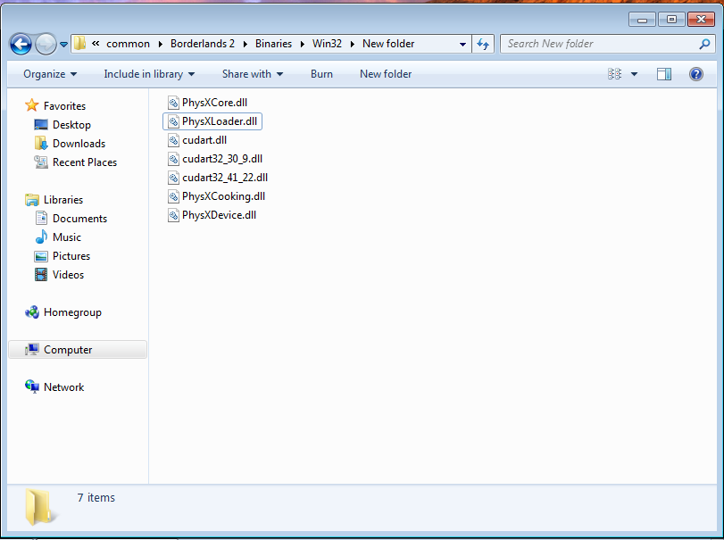Click the Favorites star icon
Screen dimensions: 724x540
point(32,105)
